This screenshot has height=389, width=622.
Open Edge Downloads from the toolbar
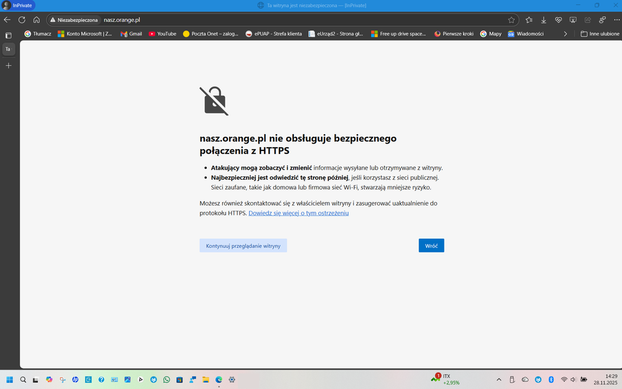tap(544, 19)
